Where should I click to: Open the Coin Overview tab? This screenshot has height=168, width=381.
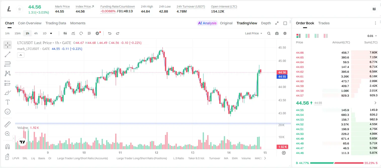pos(30,23)
